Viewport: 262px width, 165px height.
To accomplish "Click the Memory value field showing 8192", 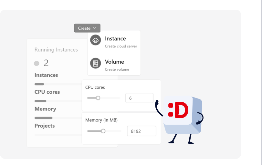I will tap(141, 131).
